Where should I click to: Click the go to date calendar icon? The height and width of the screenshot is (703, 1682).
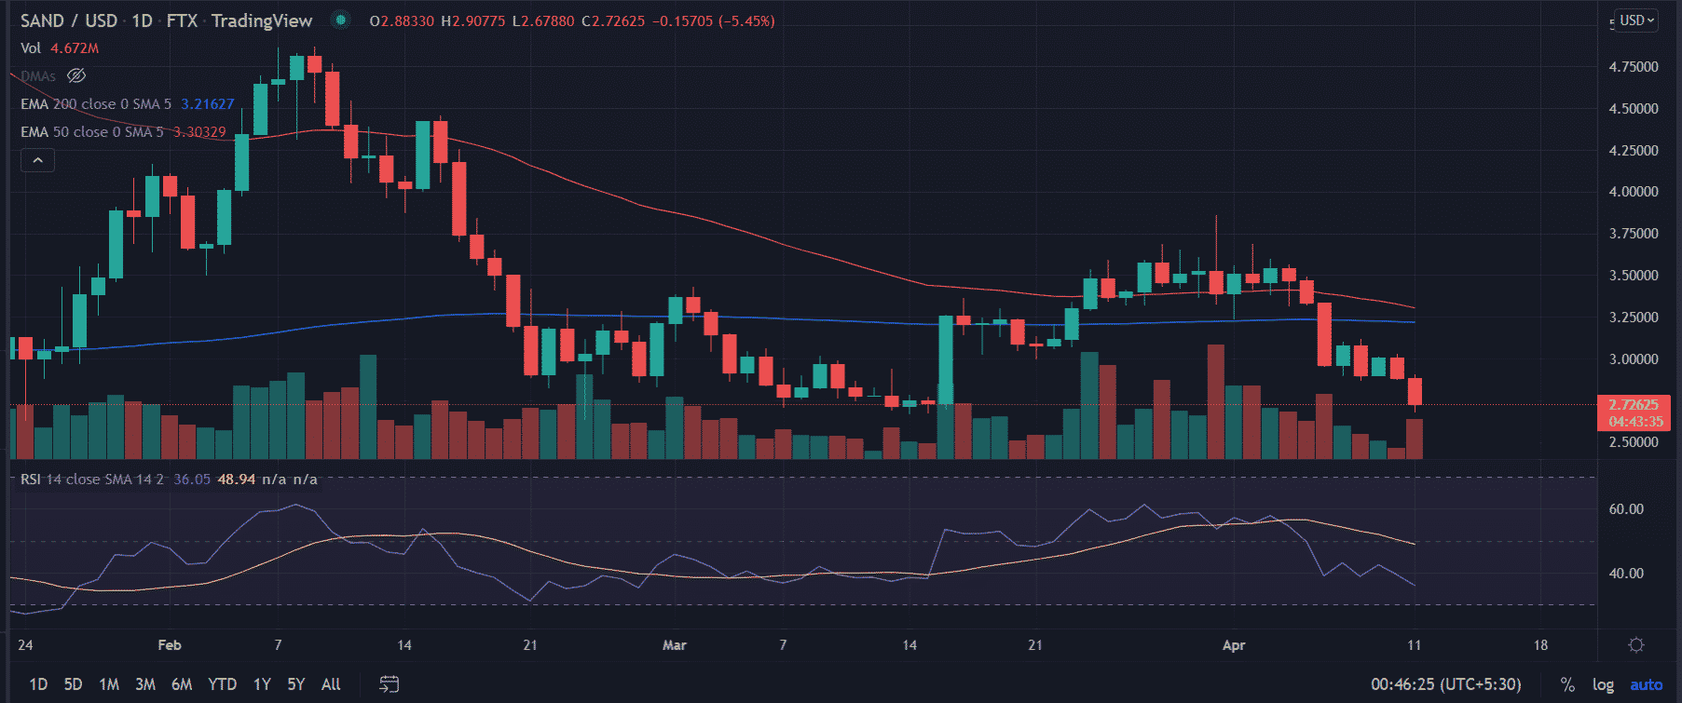[390, 684]
